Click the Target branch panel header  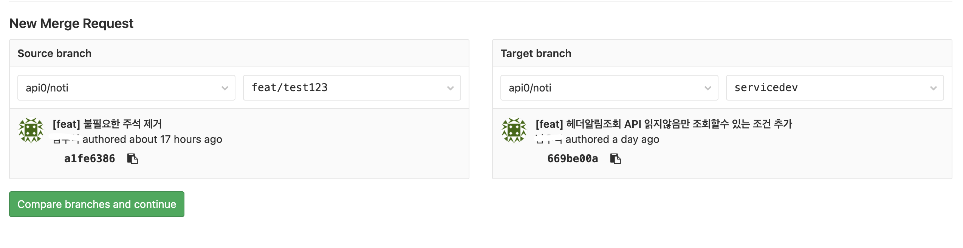(x=536, y=54)
